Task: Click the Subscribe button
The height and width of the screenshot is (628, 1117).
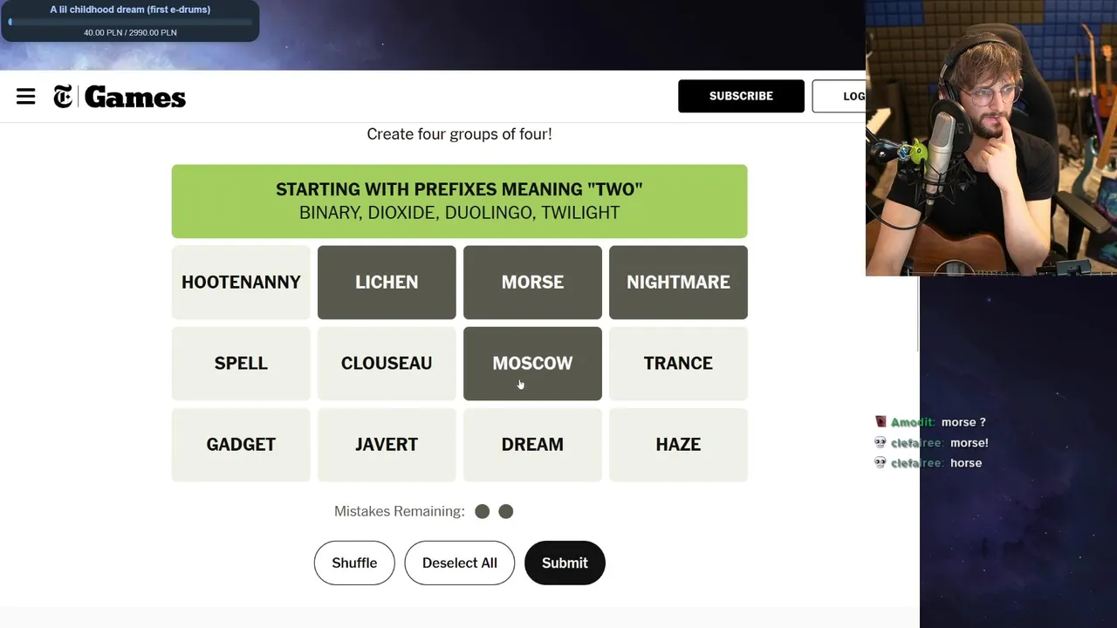Action: coord(741,96)
